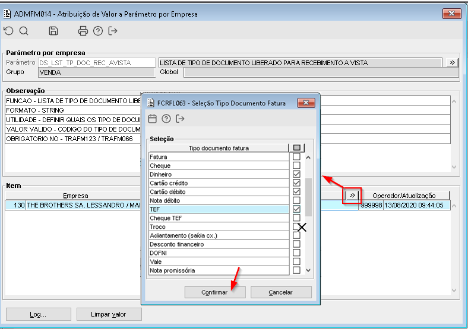The width and height of the screenshot is (468, 329).
Task: Check the Nota promissória checkbox
Action: 296,270
